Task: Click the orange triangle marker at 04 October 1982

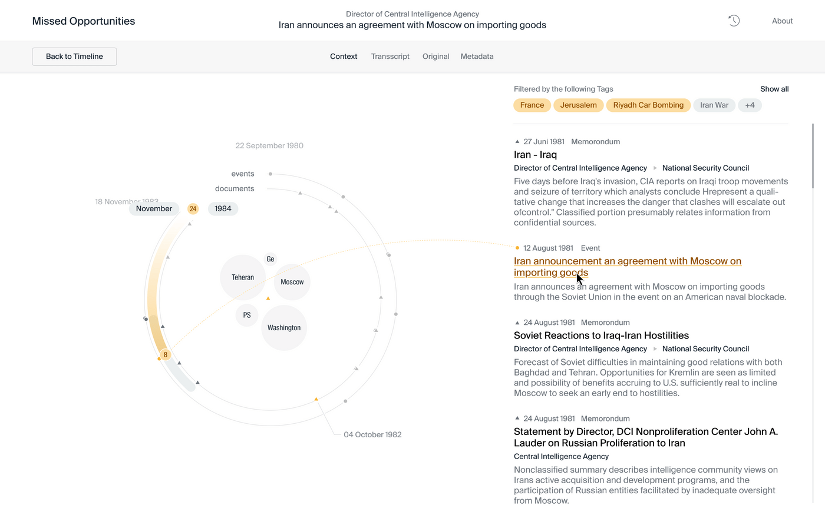Action: pyautogui.click(x=316, y=399)
